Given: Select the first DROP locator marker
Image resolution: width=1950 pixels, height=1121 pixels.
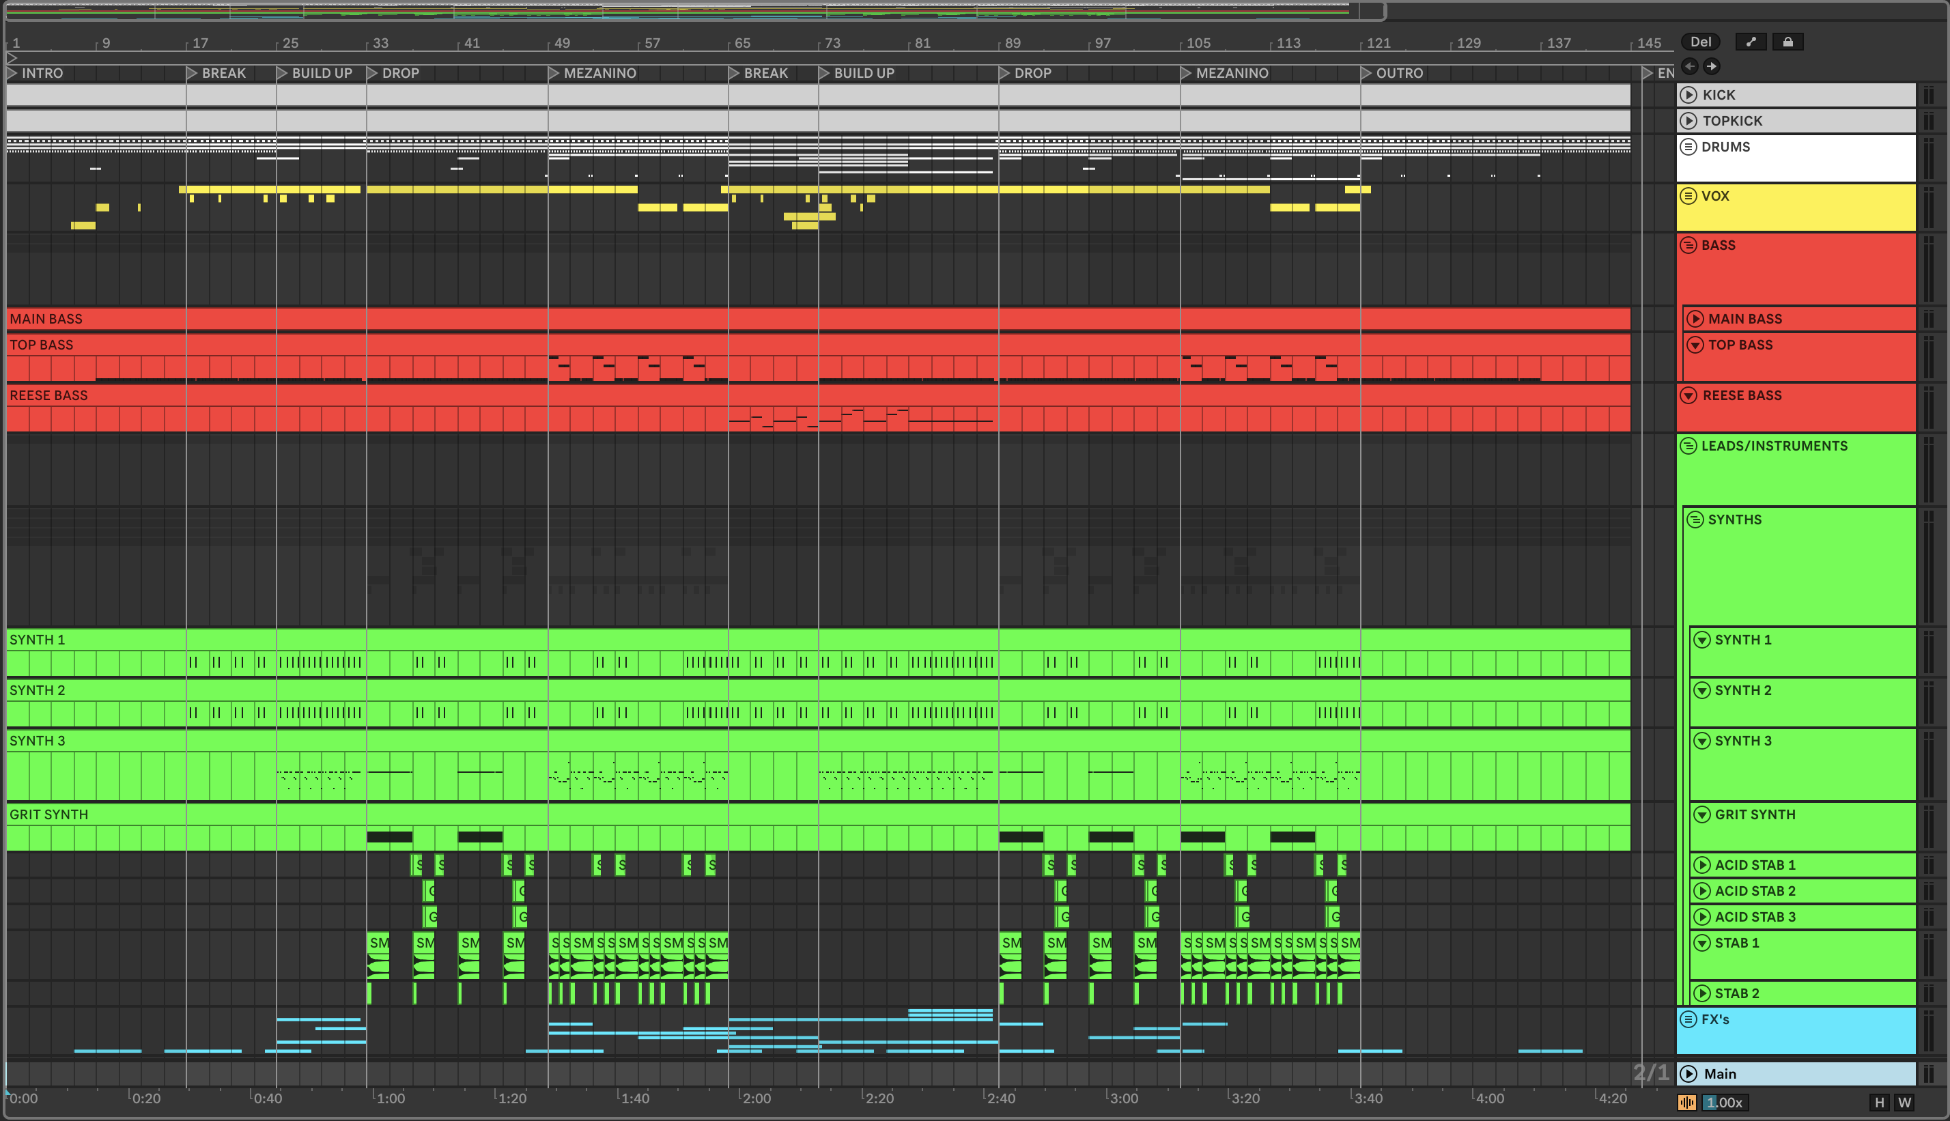Looking at the screenshot, I should (x=373, y=73).
